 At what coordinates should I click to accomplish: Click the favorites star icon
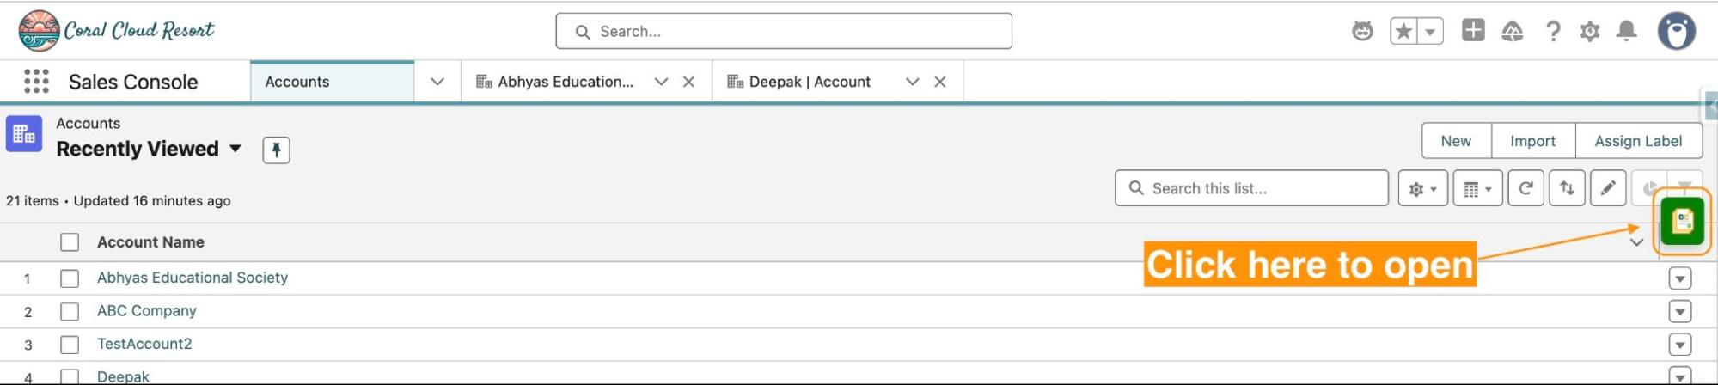coord(1403,32)
